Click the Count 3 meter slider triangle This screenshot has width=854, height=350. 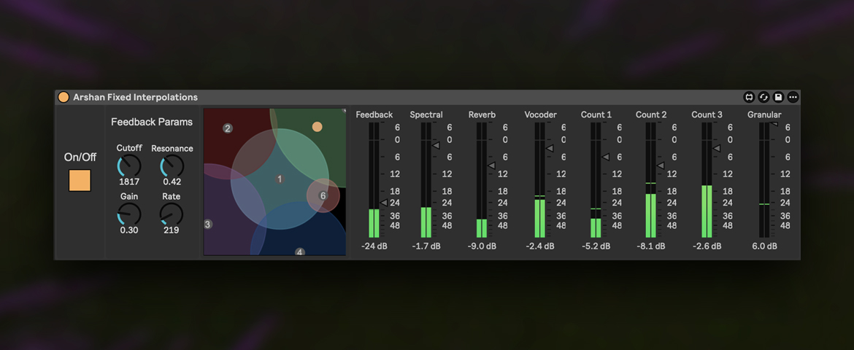pos(717,148)
